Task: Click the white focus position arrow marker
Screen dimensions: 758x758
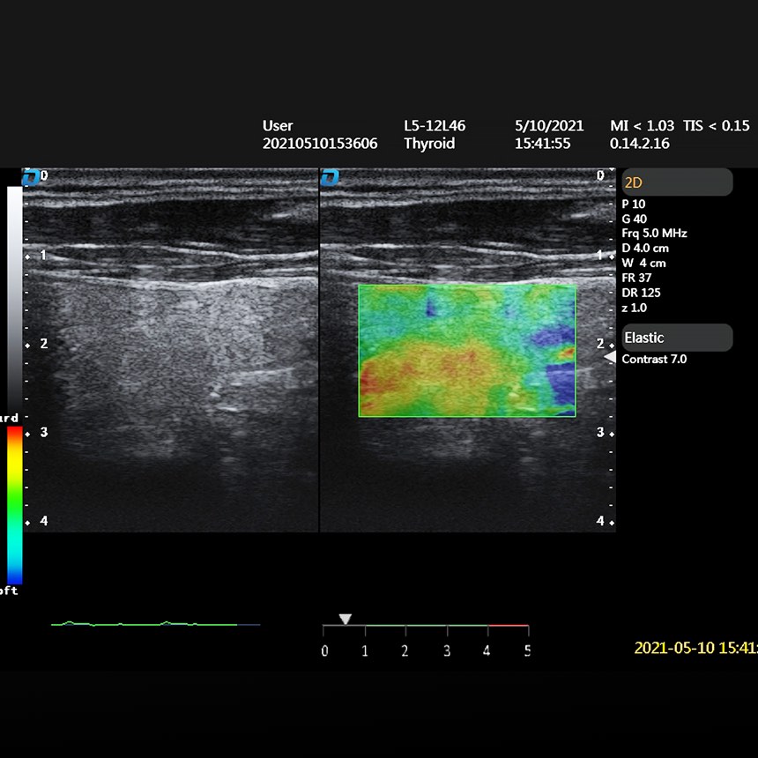Action: point(609,357)
